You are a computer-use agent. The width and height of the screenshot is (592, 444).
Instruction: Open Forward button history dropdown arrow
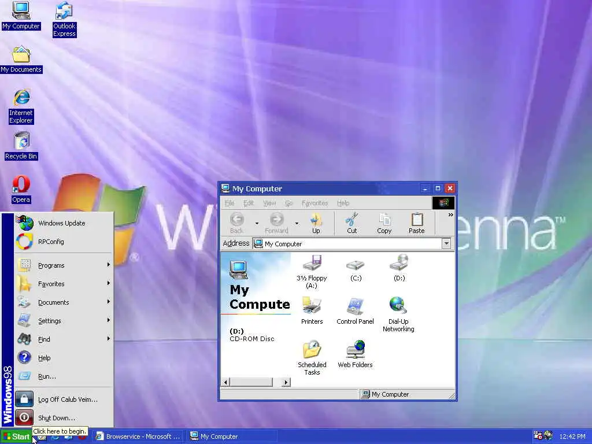pyautogui.click(x=297, y=224)
